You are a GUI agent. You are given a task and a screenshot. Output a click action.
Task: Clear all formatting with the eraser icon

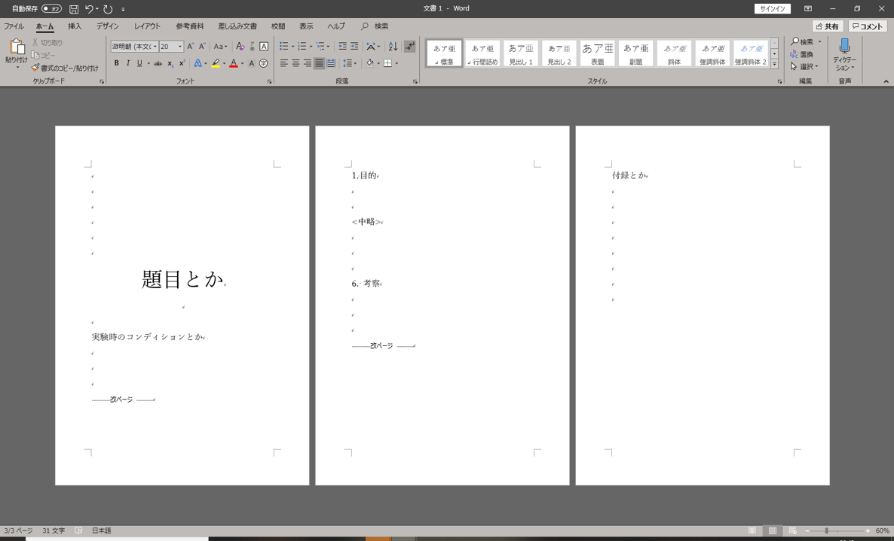[x=240, y=47]
